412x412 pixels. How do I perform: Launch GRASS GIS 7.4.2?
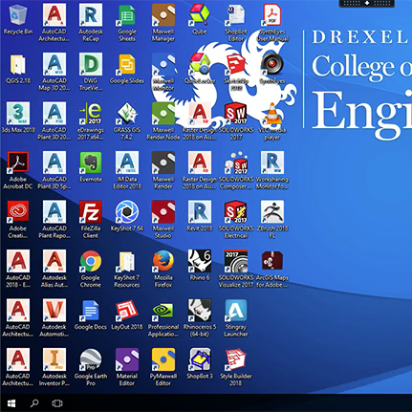click(x=127, y=114)
